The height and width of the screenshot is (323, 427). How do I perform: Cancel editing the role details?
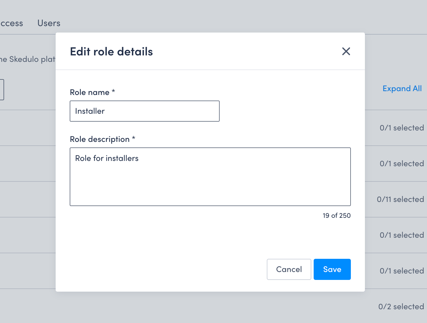click(289, 269)
